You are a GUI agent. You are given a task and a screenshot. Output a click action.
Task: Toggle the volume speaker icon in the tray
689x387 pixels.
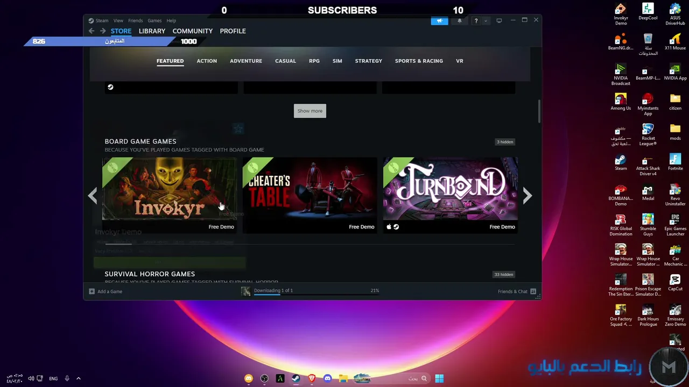(x=31, y=378)
